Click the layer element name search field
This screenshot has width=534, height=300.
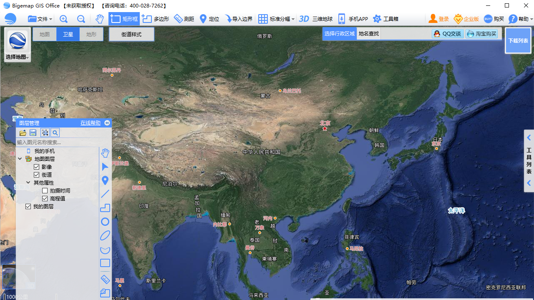click(57, 142)
